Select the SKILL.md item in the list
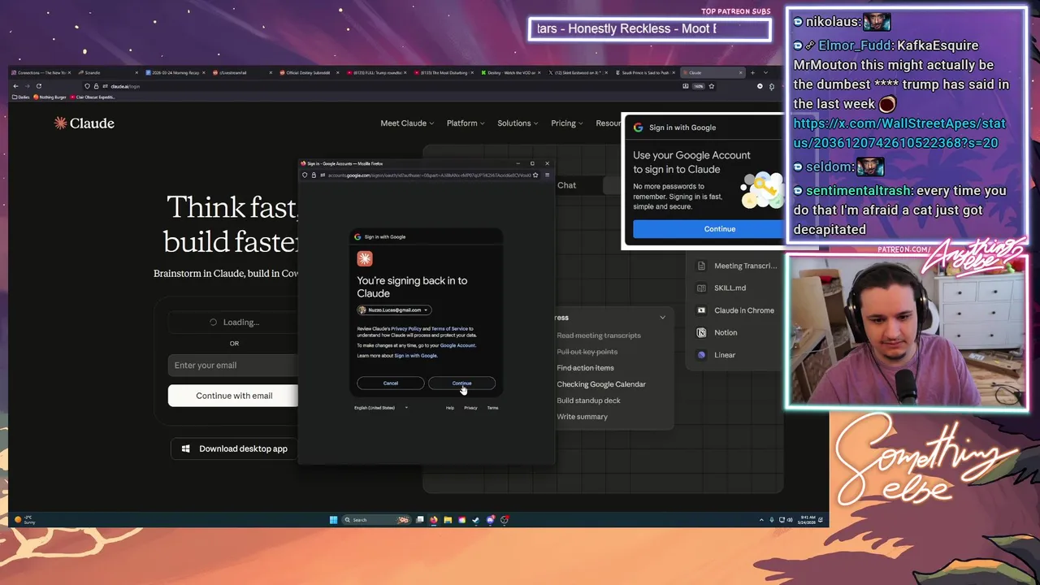 (721, 288)
